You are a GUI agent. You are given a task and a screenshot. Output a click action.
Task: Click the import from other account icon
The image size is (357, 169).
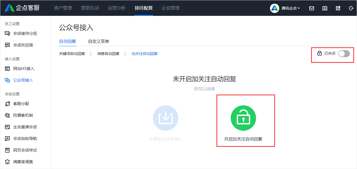[x=166, y=118]
